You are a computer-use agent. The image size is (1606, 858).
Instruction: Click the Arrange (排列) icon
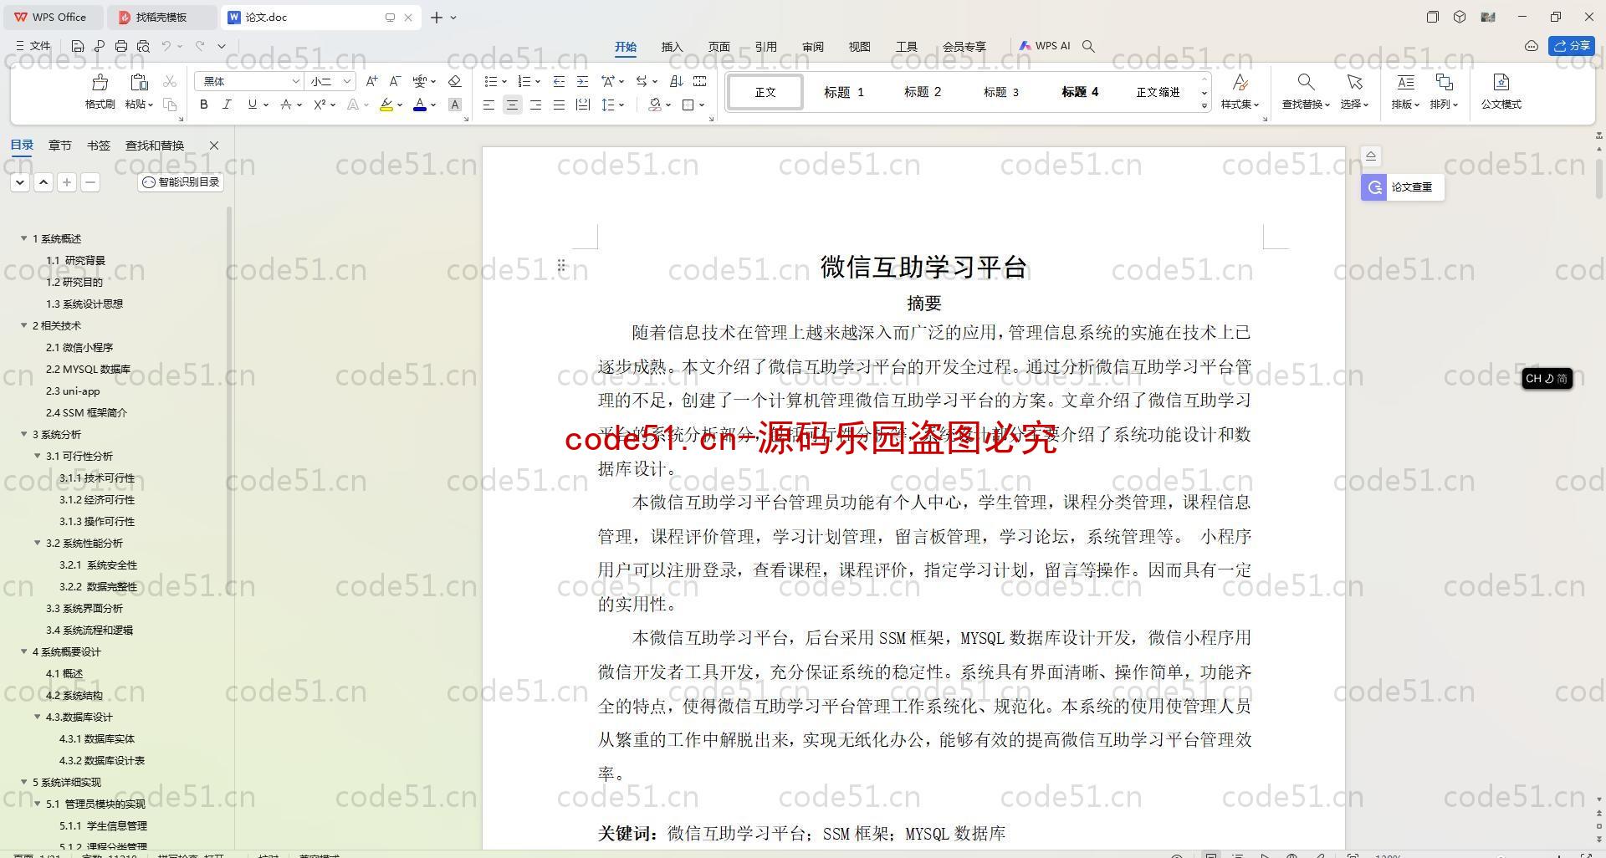[1444, 82]
